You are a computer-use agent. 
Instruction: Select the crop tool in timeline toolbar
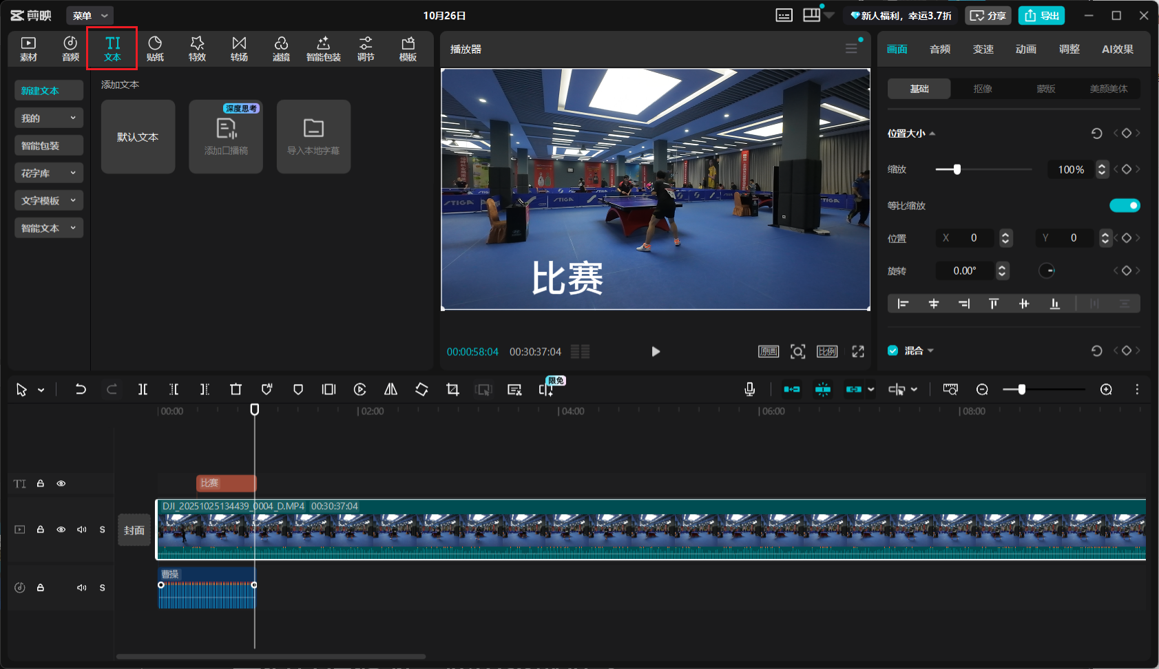point(452,390)
